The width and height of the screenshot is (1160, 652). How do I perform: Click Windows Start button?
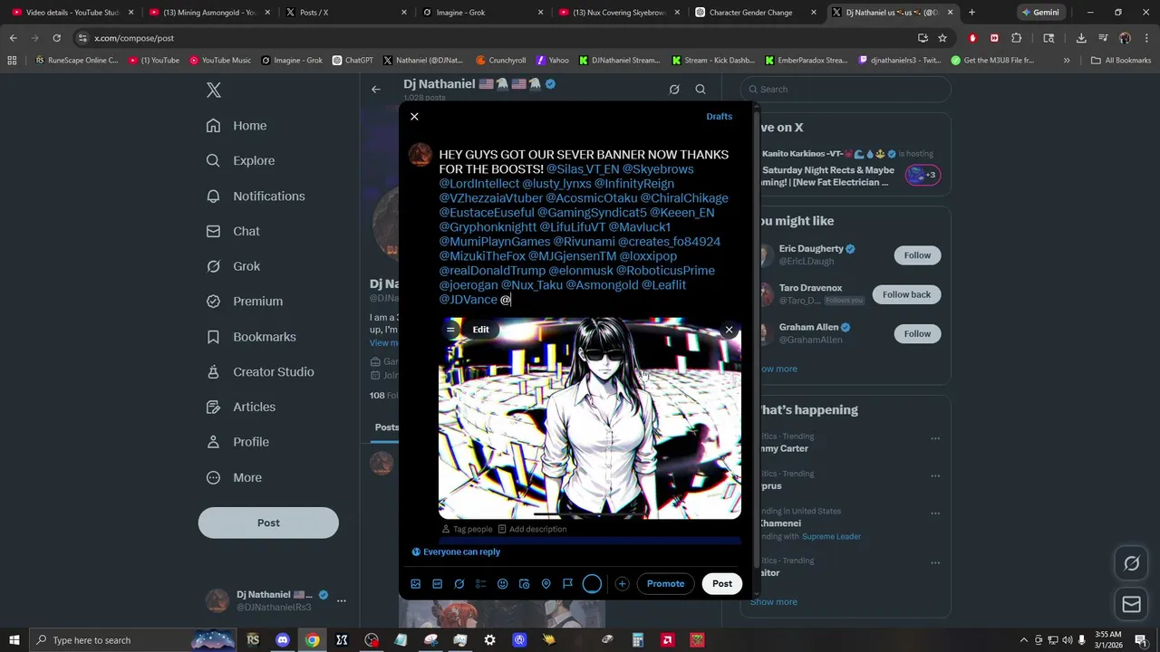pos(14,640)
